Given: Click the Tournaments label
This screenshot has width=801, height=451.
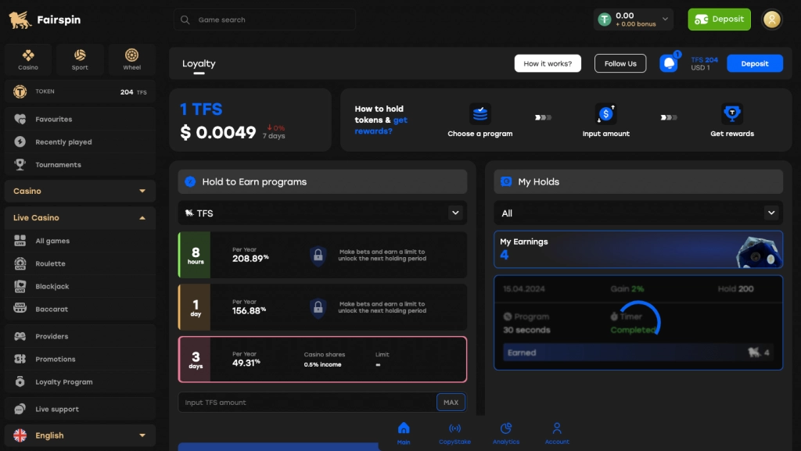Looking at the screenshot, I should (58, 165).
